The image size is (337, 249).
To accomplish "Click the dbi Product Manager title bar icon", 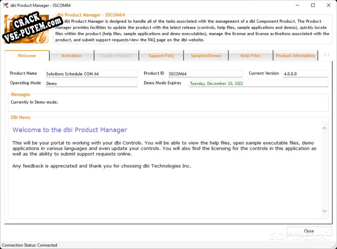I will (6, 5).
